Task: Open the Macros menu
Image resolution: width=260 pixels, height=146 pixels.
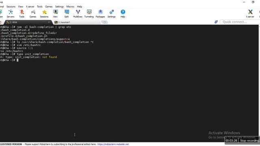Action: coord(70,6)
